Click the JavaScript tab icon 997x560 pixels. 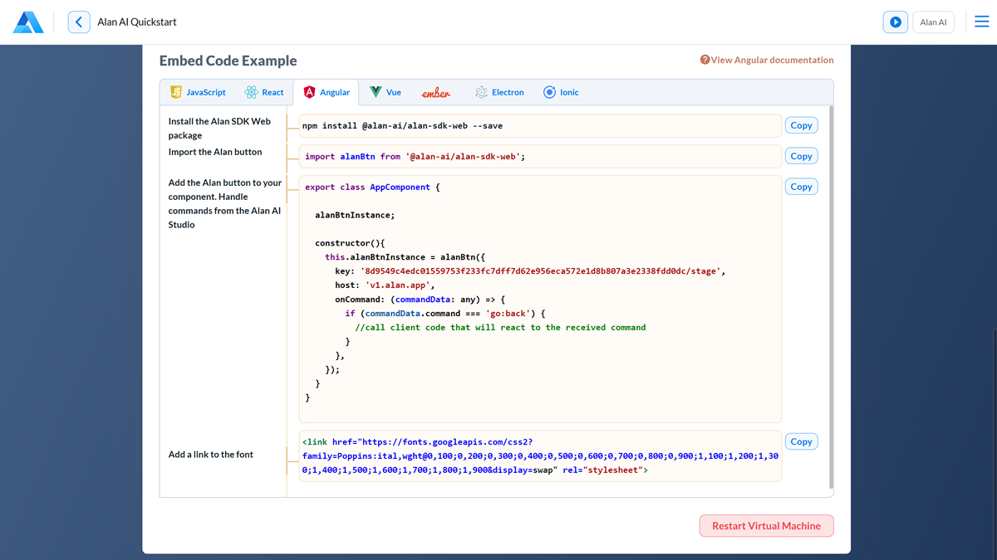(175, 92)
